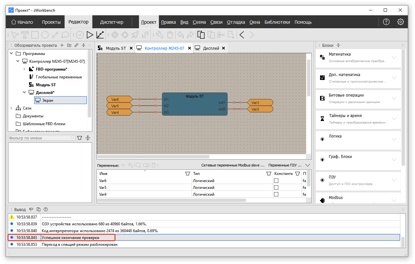Click the back arrow toolbar icon
Image resolution: width=415 pixels, height=264 pixels.
[x=242, y=34]
